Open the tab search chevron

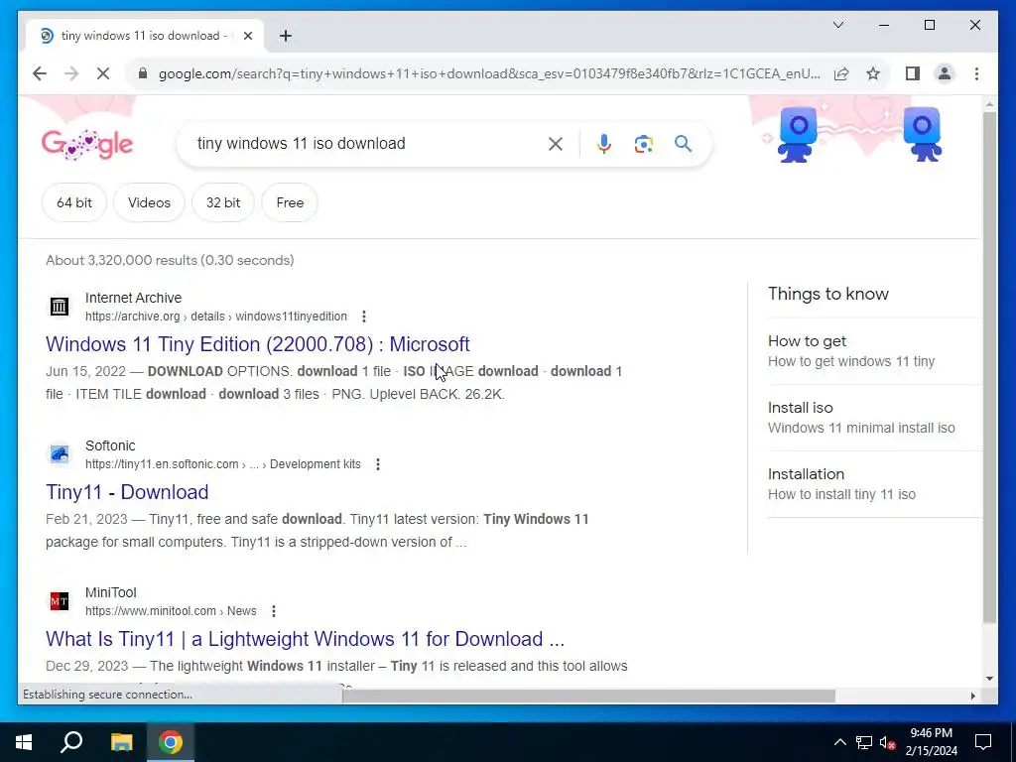click(837, 25)
